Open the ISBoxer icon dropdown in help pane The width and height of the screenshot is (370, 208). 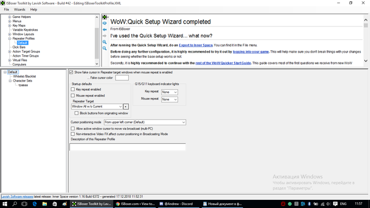pyautogui.click(x=105, y=17)
